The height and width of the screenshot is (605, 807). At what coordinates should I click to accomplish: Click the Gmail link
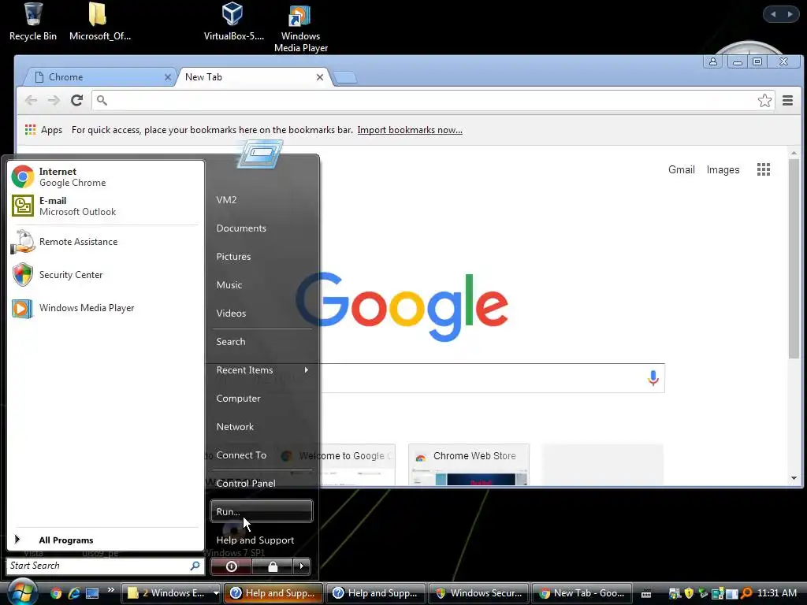pos(682,170)
